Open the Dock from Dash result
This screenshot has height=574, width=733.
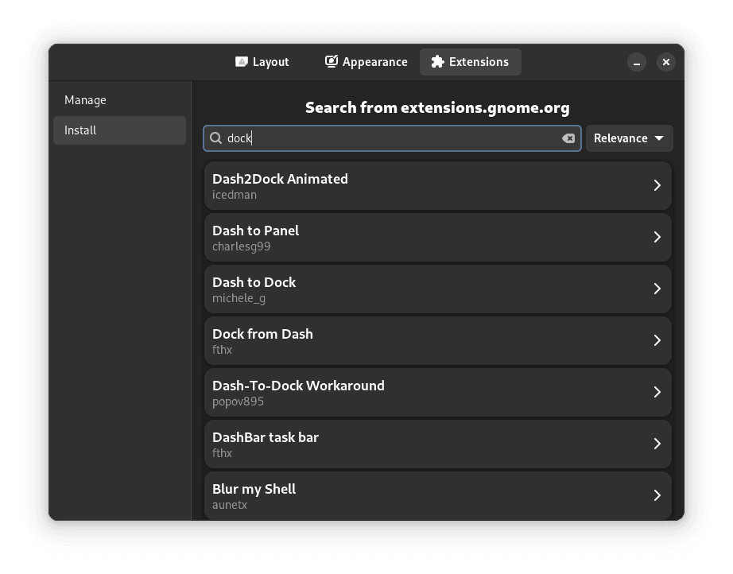tap(437, 340)
